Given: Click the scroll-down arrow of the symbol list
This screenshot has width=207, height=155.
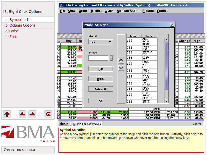Looking at the screenshot, I should pos(167,101).
